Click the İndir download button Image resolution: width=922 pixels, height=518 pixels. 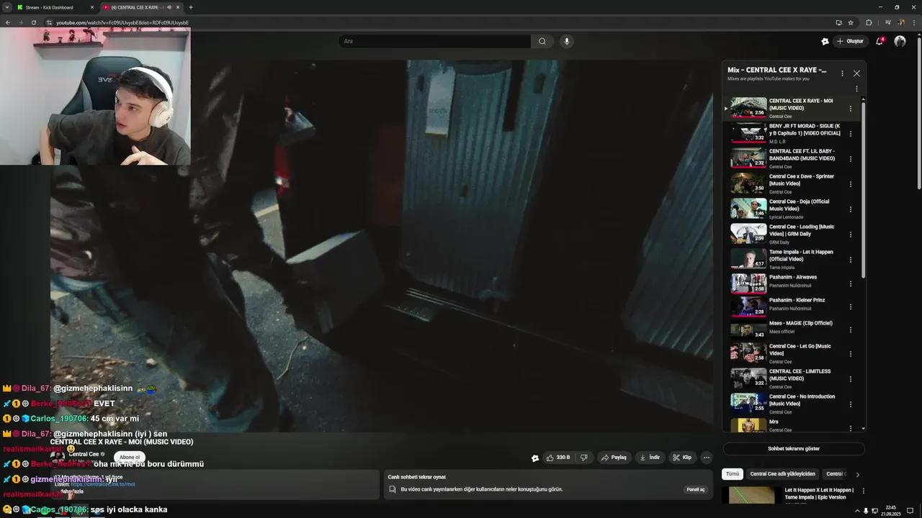point(650,458)
